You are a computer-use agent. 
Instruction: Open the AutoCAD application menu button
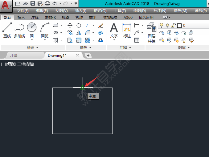[x=6, y=6]
